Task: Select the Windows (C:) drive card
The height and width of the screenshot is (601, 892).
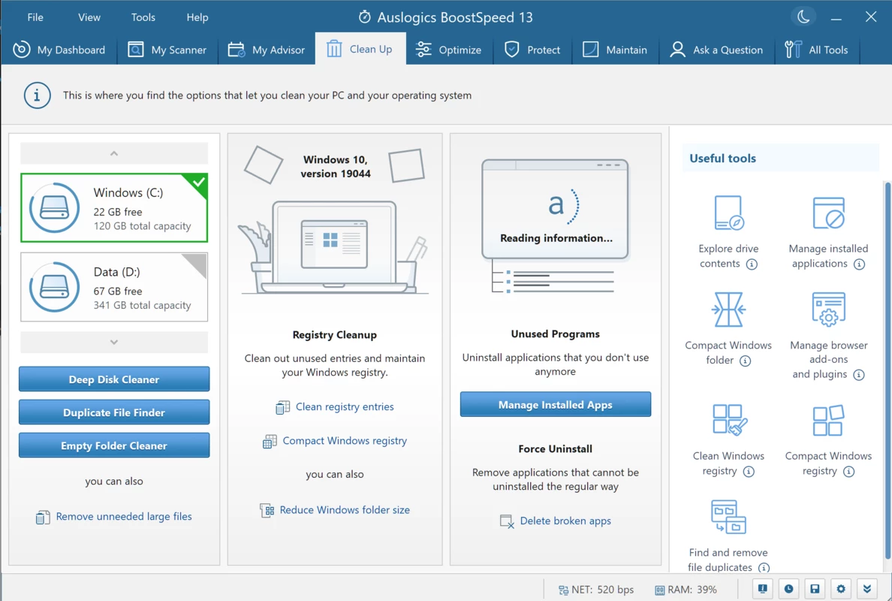Action: click(x=114, y=208)
